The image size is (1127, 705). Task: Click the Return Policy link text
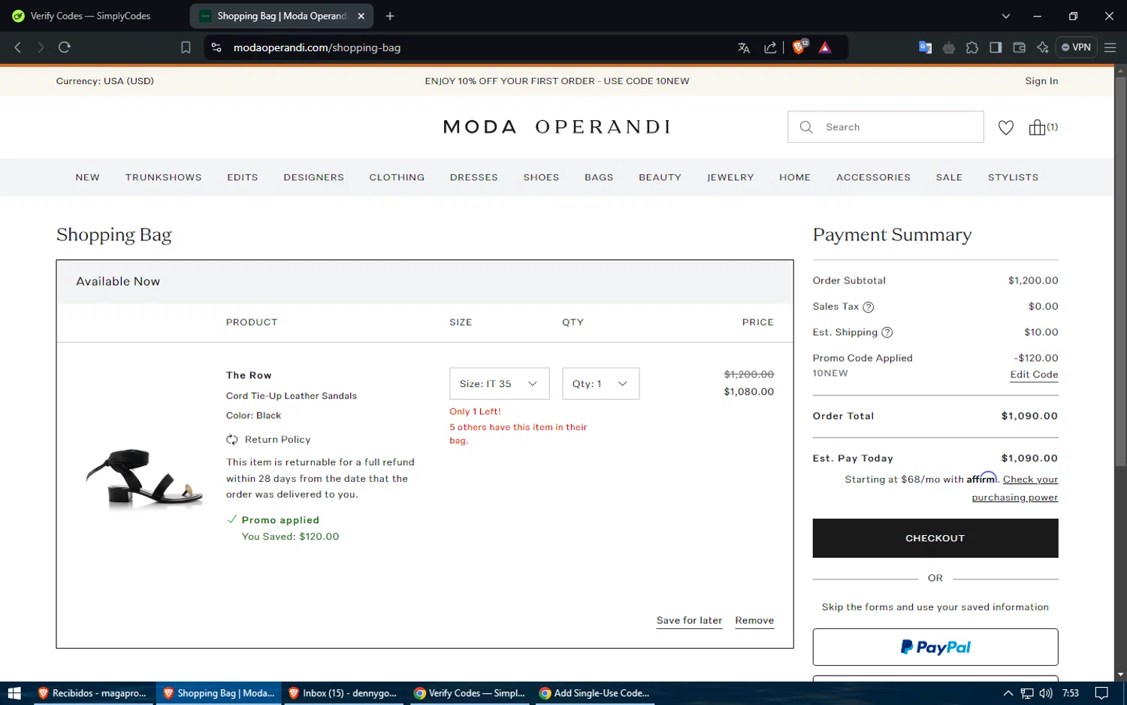click(277, 440)
